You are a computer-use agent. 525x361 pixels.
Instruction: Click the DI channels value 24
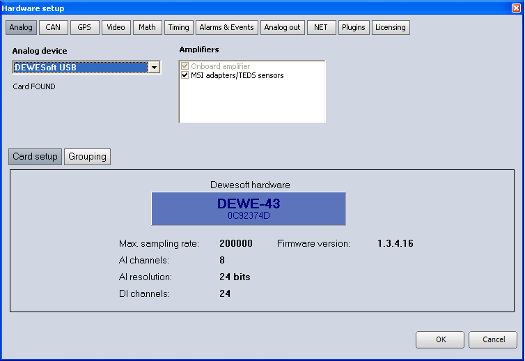(x=225, y=293)
